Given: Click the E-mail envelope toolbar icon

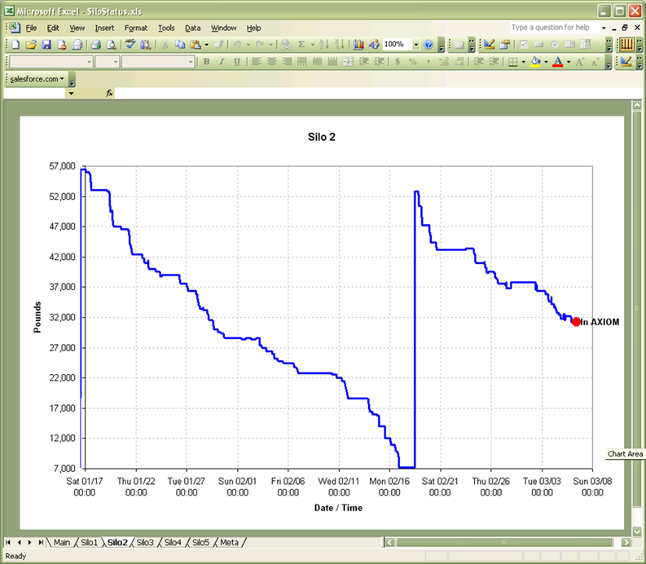Looking at the screenshot, I should pos(77,45).
